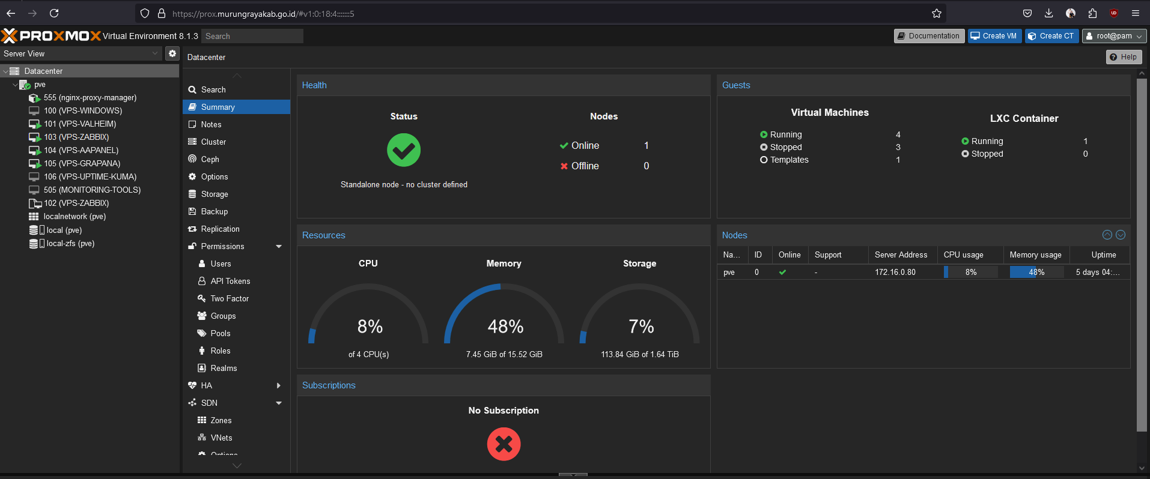Viewport: 1150px width, 479px height.
Task: Click the pve Memory usage bar
Action: [1036, 272]
